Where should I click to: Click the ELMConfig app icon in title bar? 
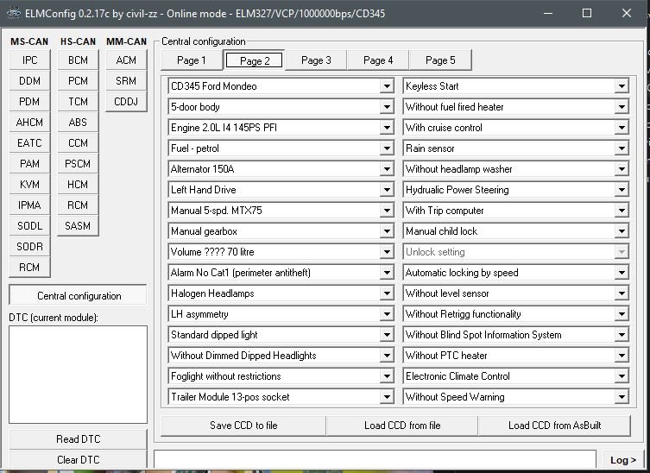tap(14, 14)
